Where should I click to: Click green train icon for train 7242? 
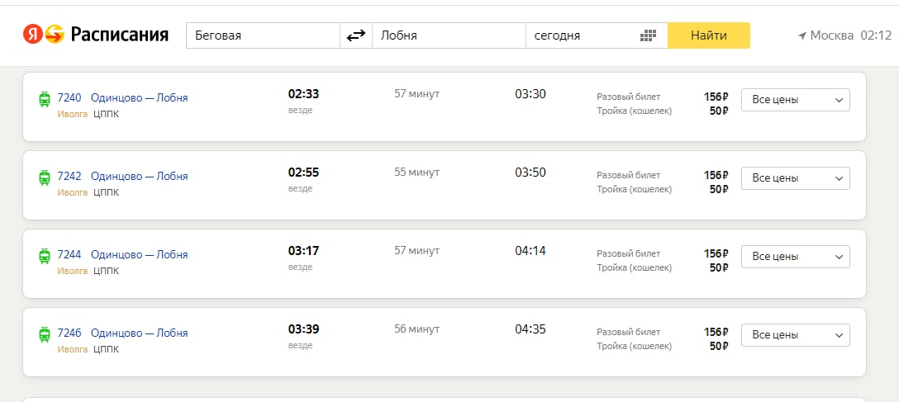coord(44,177)
